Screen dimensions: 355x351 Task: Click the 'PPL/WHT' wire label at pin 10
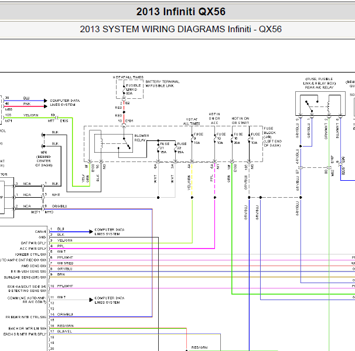click(65, 286)
